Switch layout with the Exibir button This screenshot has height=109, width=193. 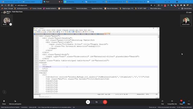tap(189, 12)
